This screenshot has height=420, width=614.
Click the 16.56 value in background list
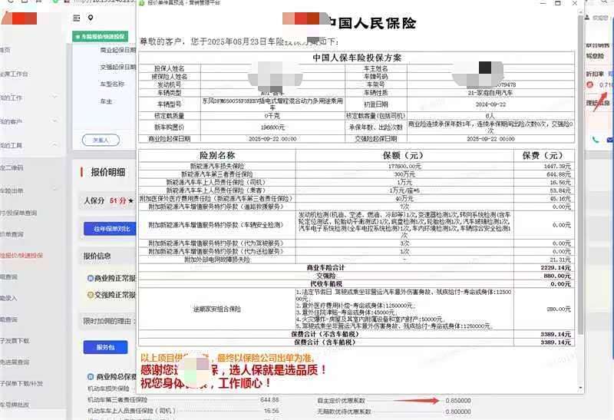[272, 411]
